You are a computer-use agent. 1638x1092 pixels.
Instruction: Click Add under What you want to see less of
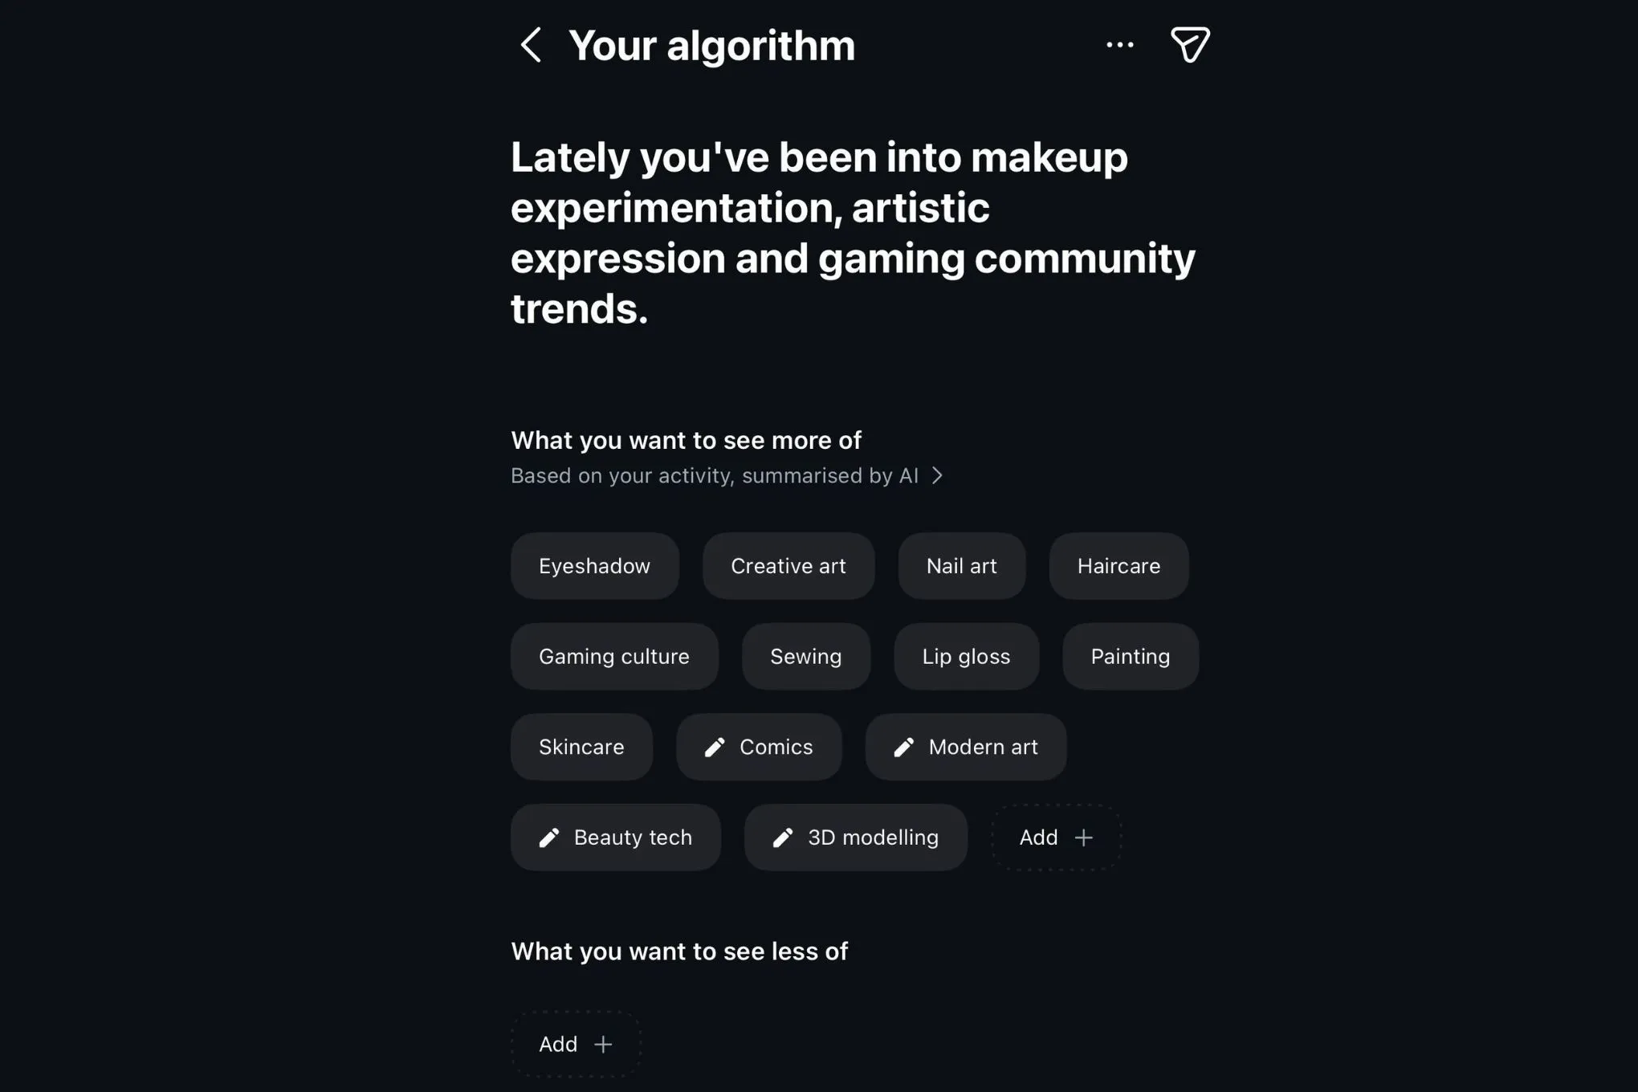(x=575, y=1044)
